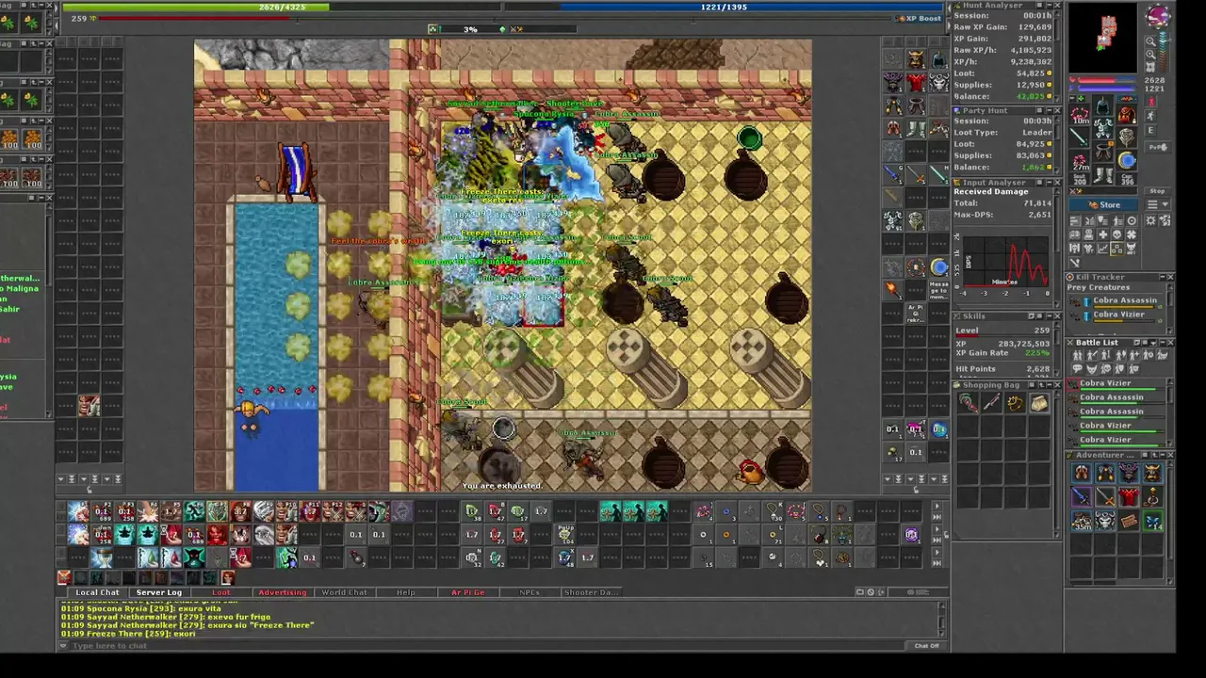Toggle the PvP mode button
1206x678 pixels.
(x=1159, y=147)
